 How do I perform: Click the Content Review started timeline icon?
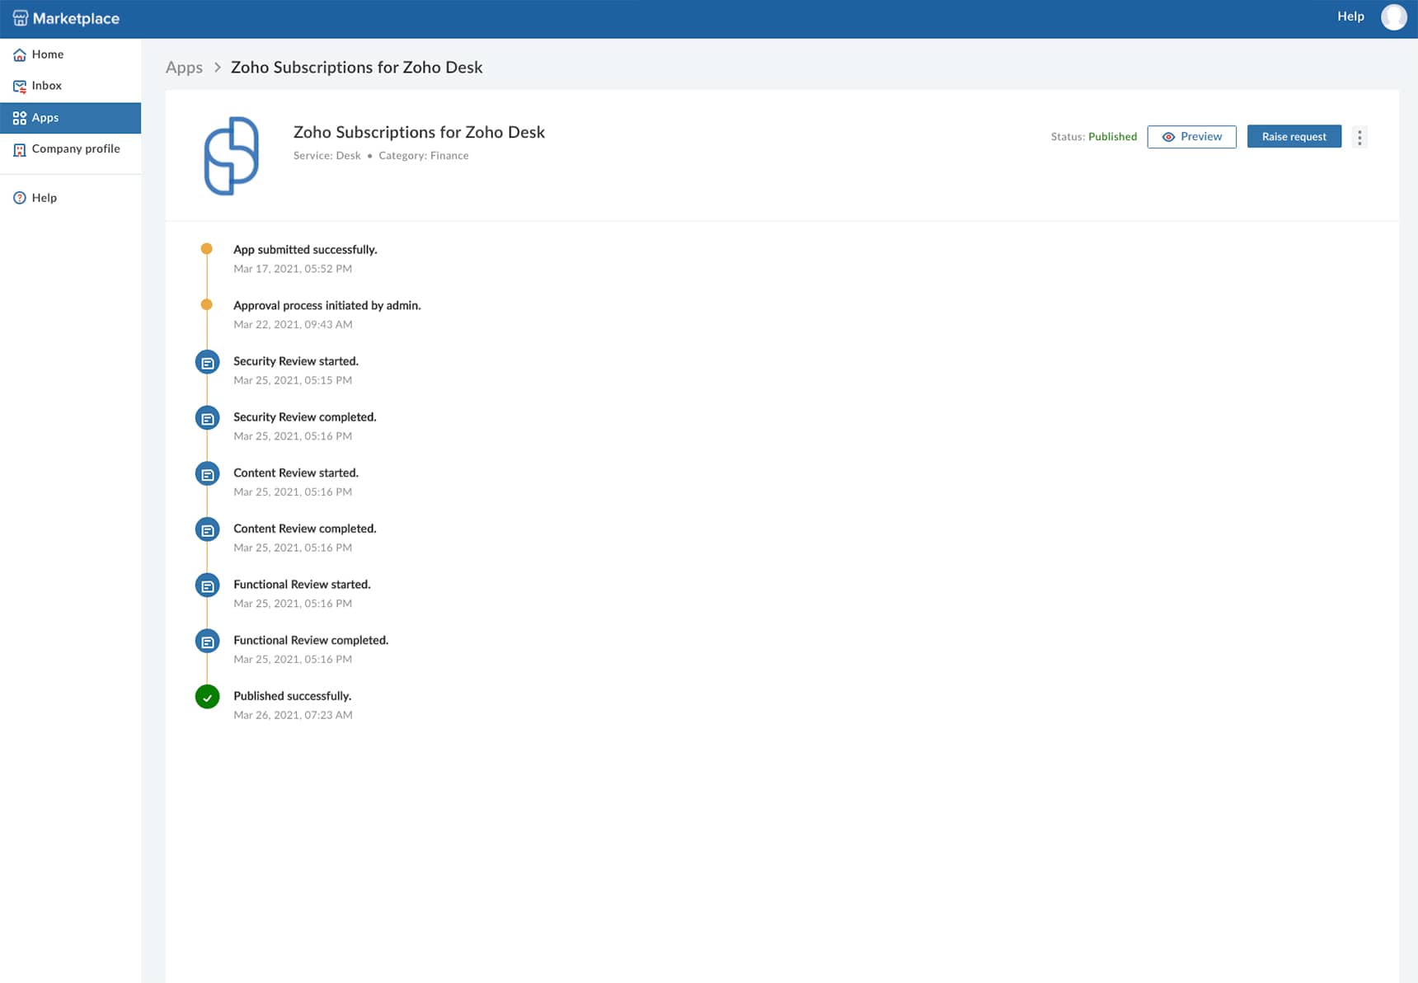click(208, 474)
